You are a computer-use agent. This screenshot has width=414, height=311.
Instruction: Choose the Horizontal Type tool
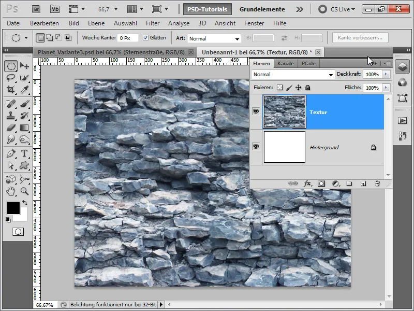pos(24,153)
